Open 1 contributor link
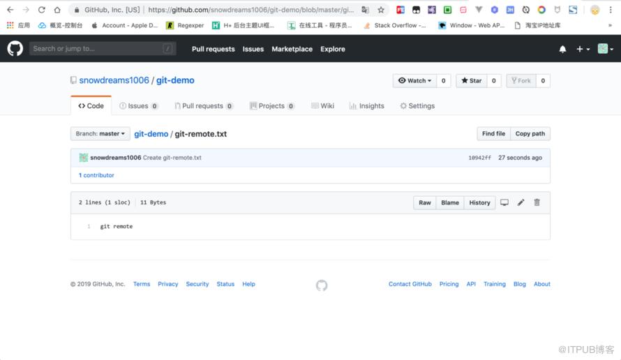The height and width of the screenshot is (360, 621). pyautogui.click(x=96, y=175)
